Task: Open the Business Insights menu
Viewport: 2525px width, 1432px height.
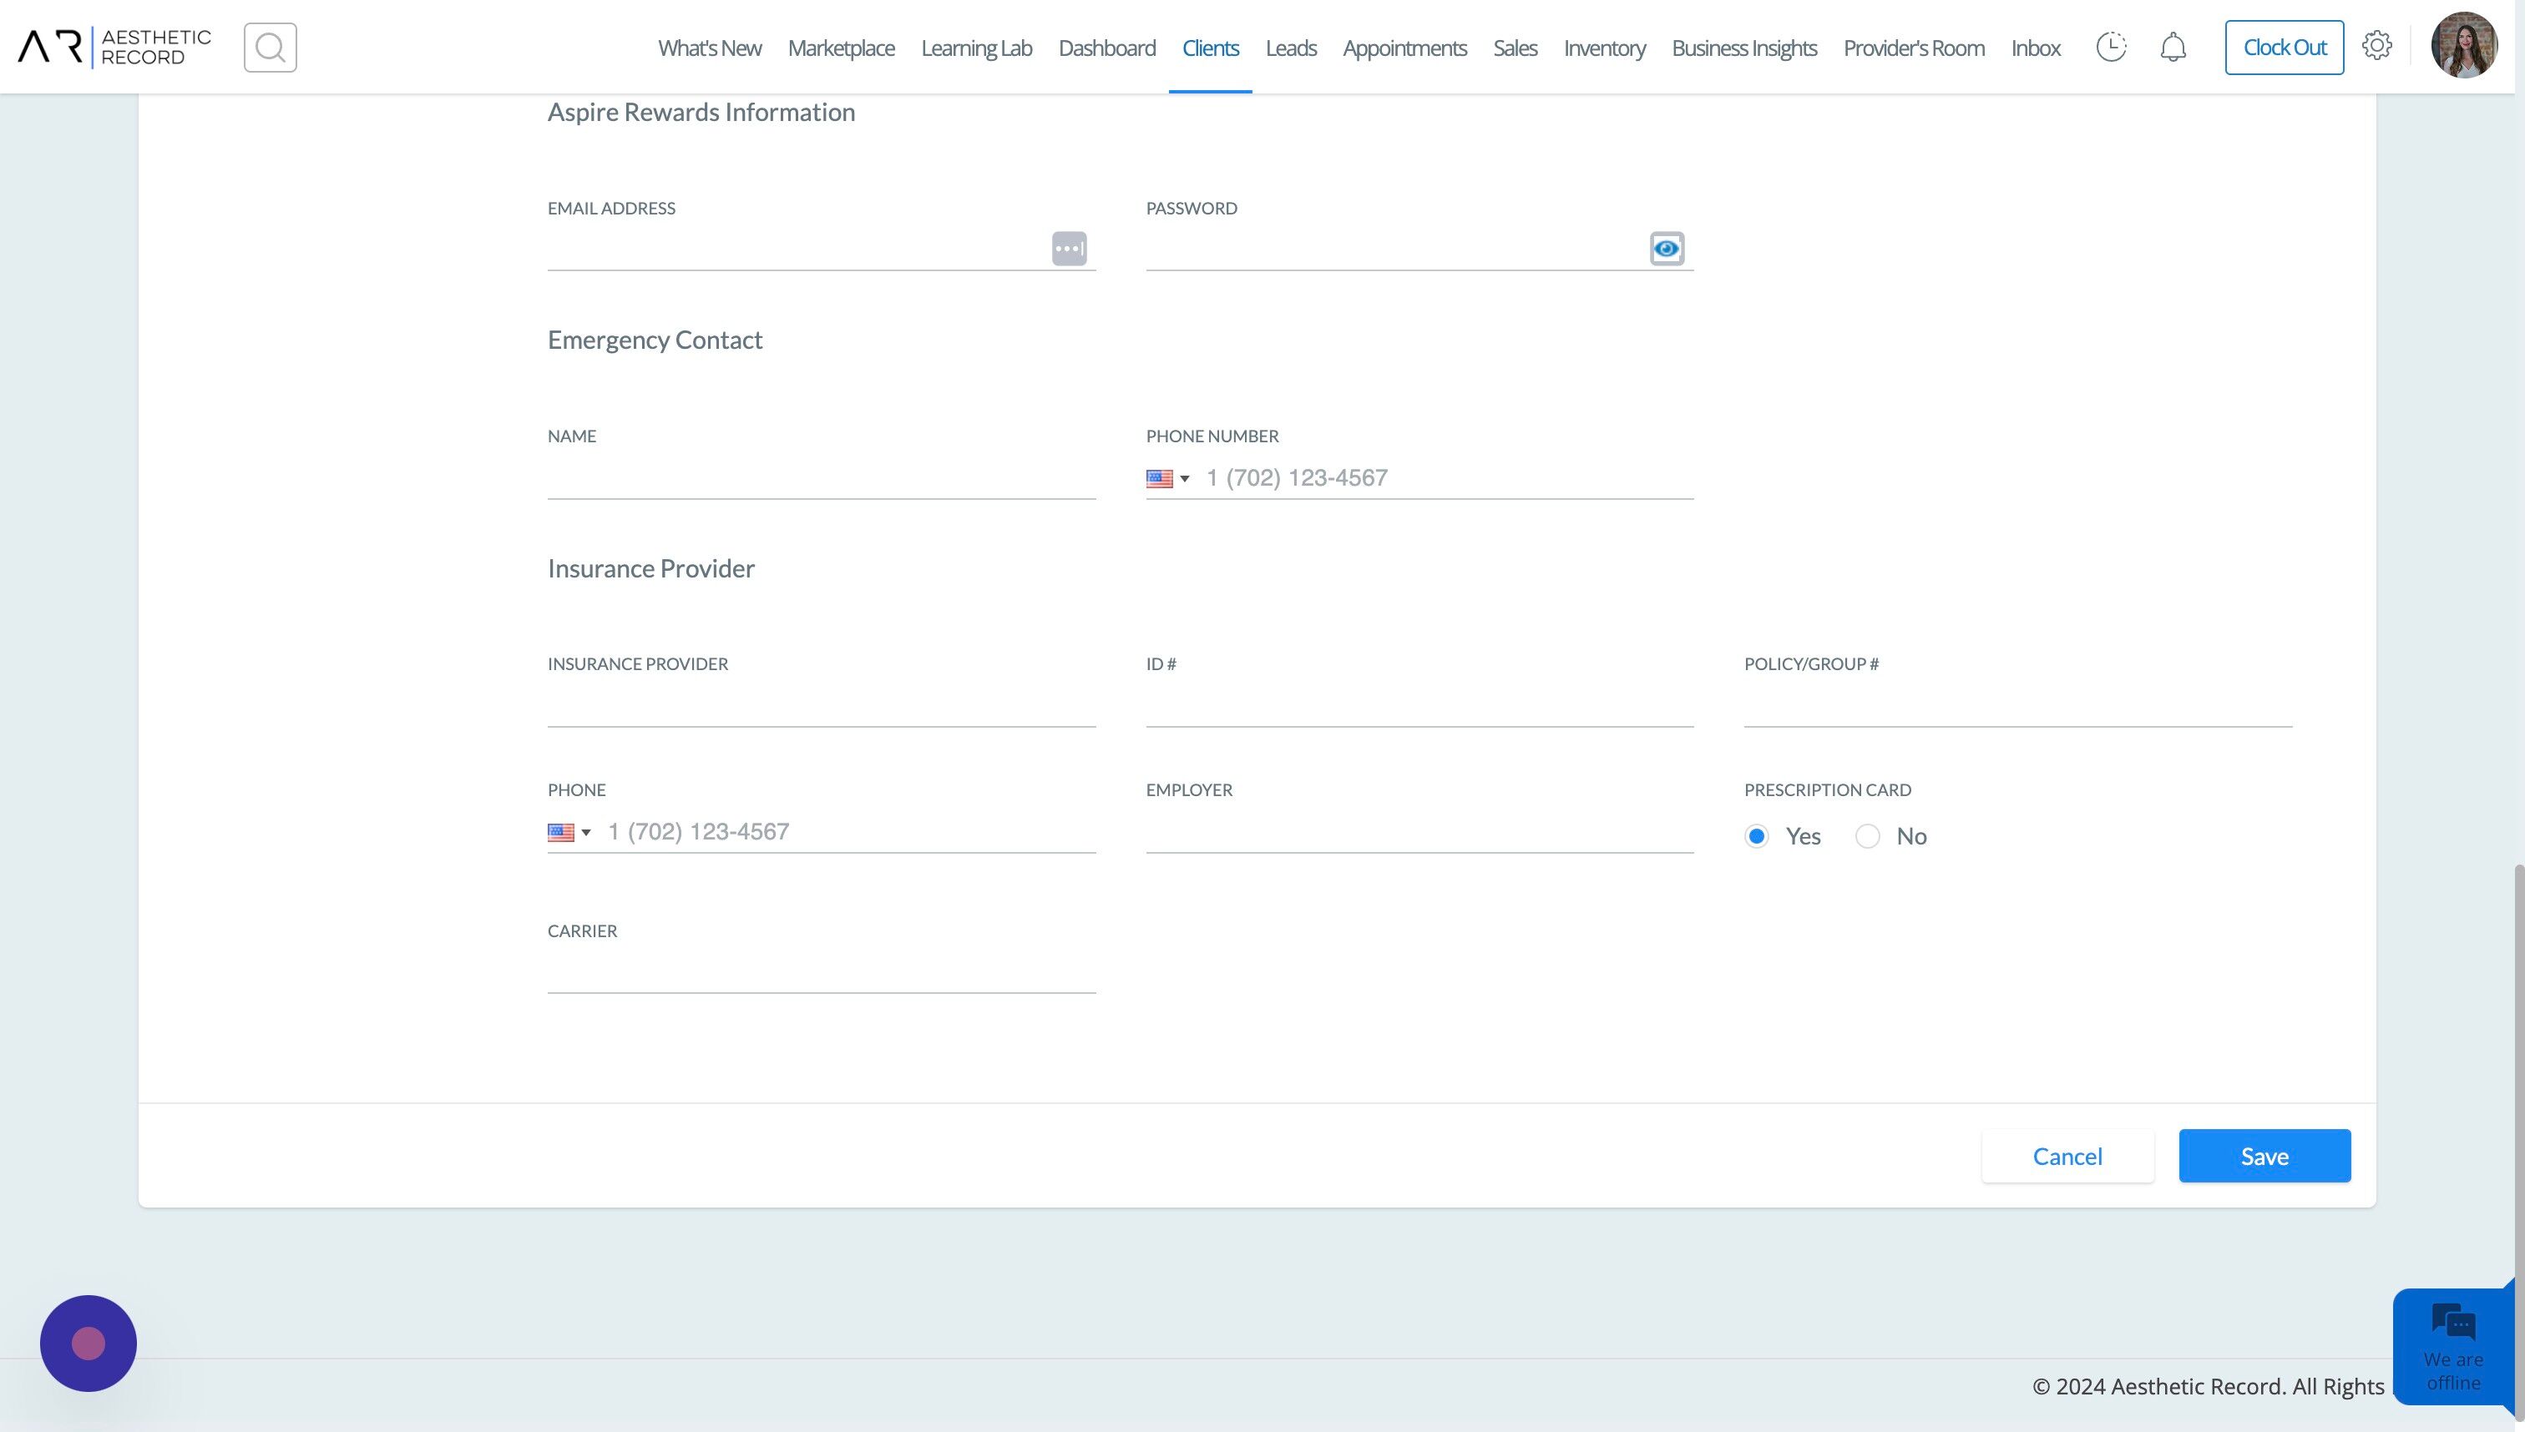Action: click(x=1743, y=48)
